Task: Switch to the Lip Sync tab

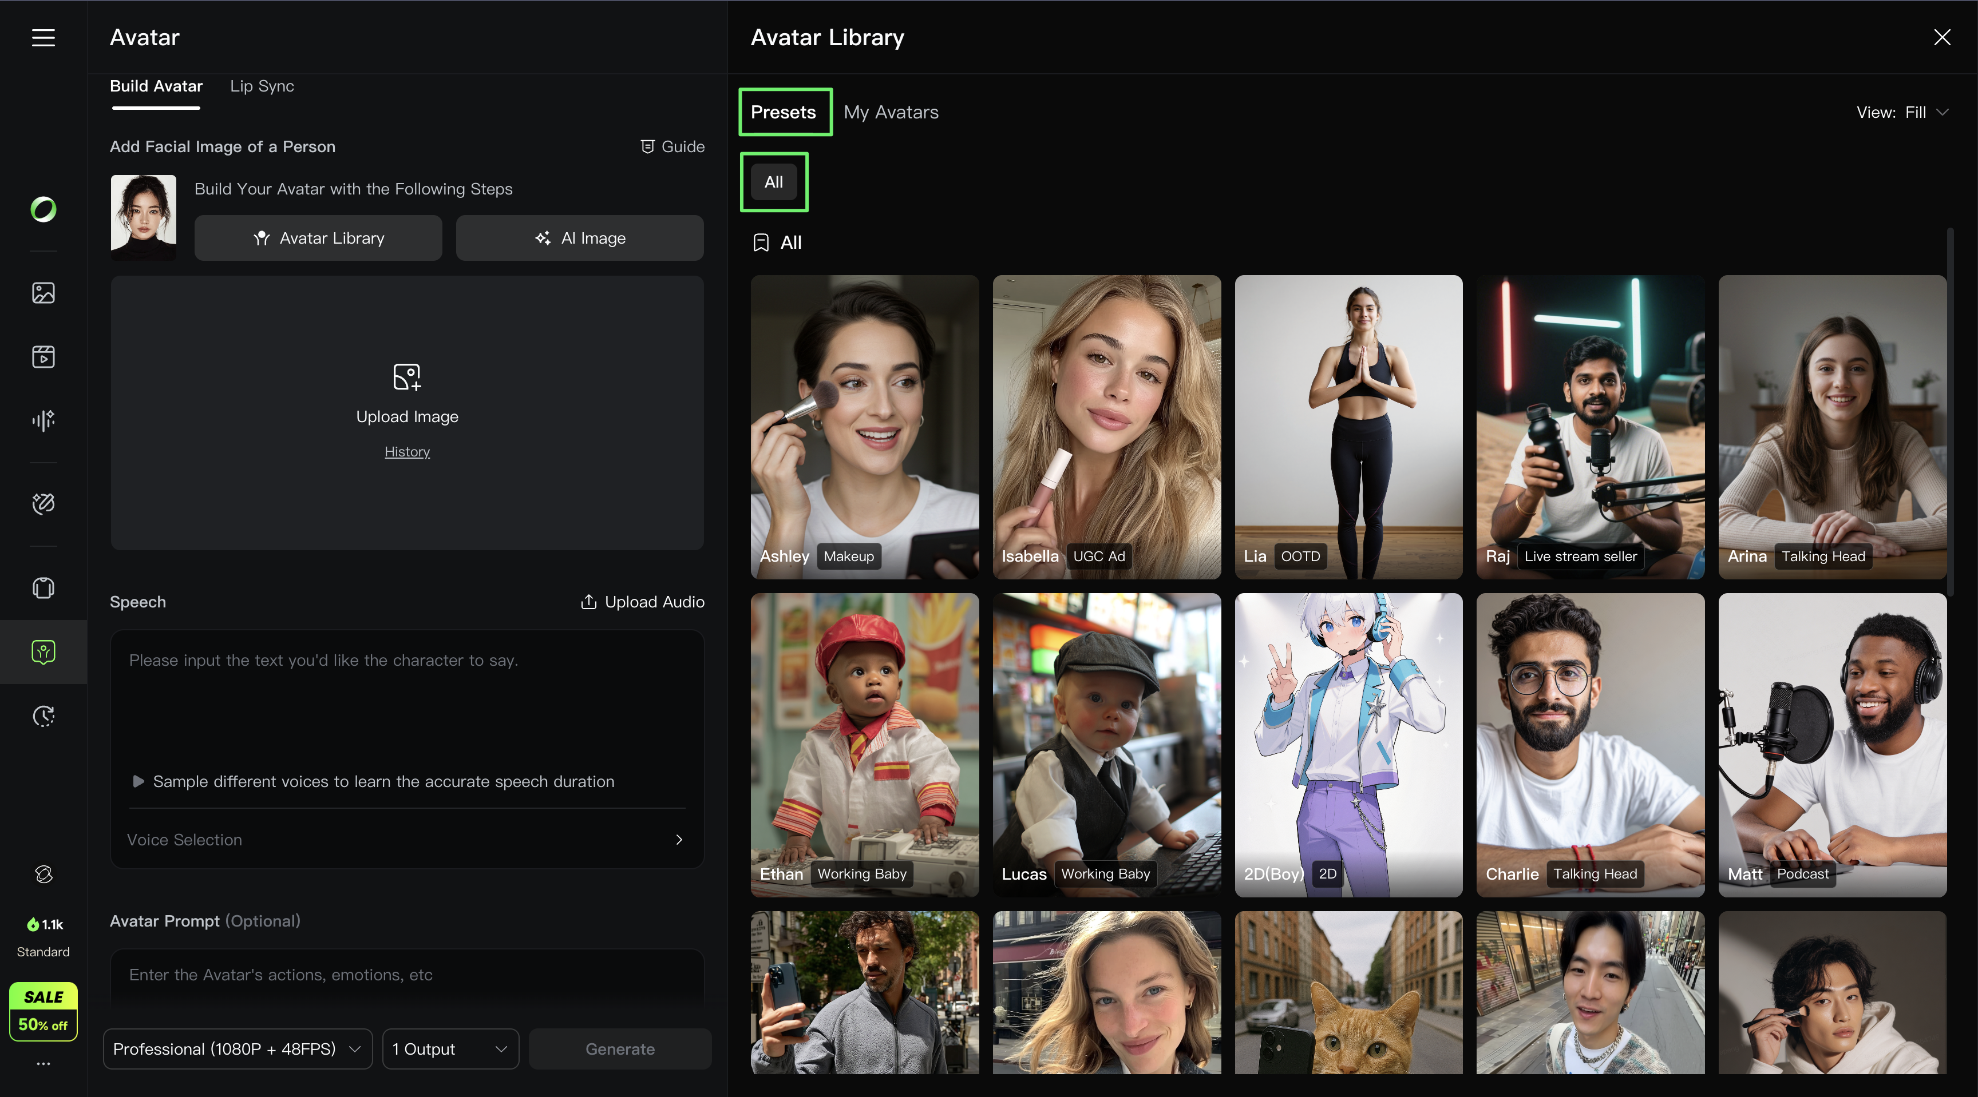Action: click(262, 87)
